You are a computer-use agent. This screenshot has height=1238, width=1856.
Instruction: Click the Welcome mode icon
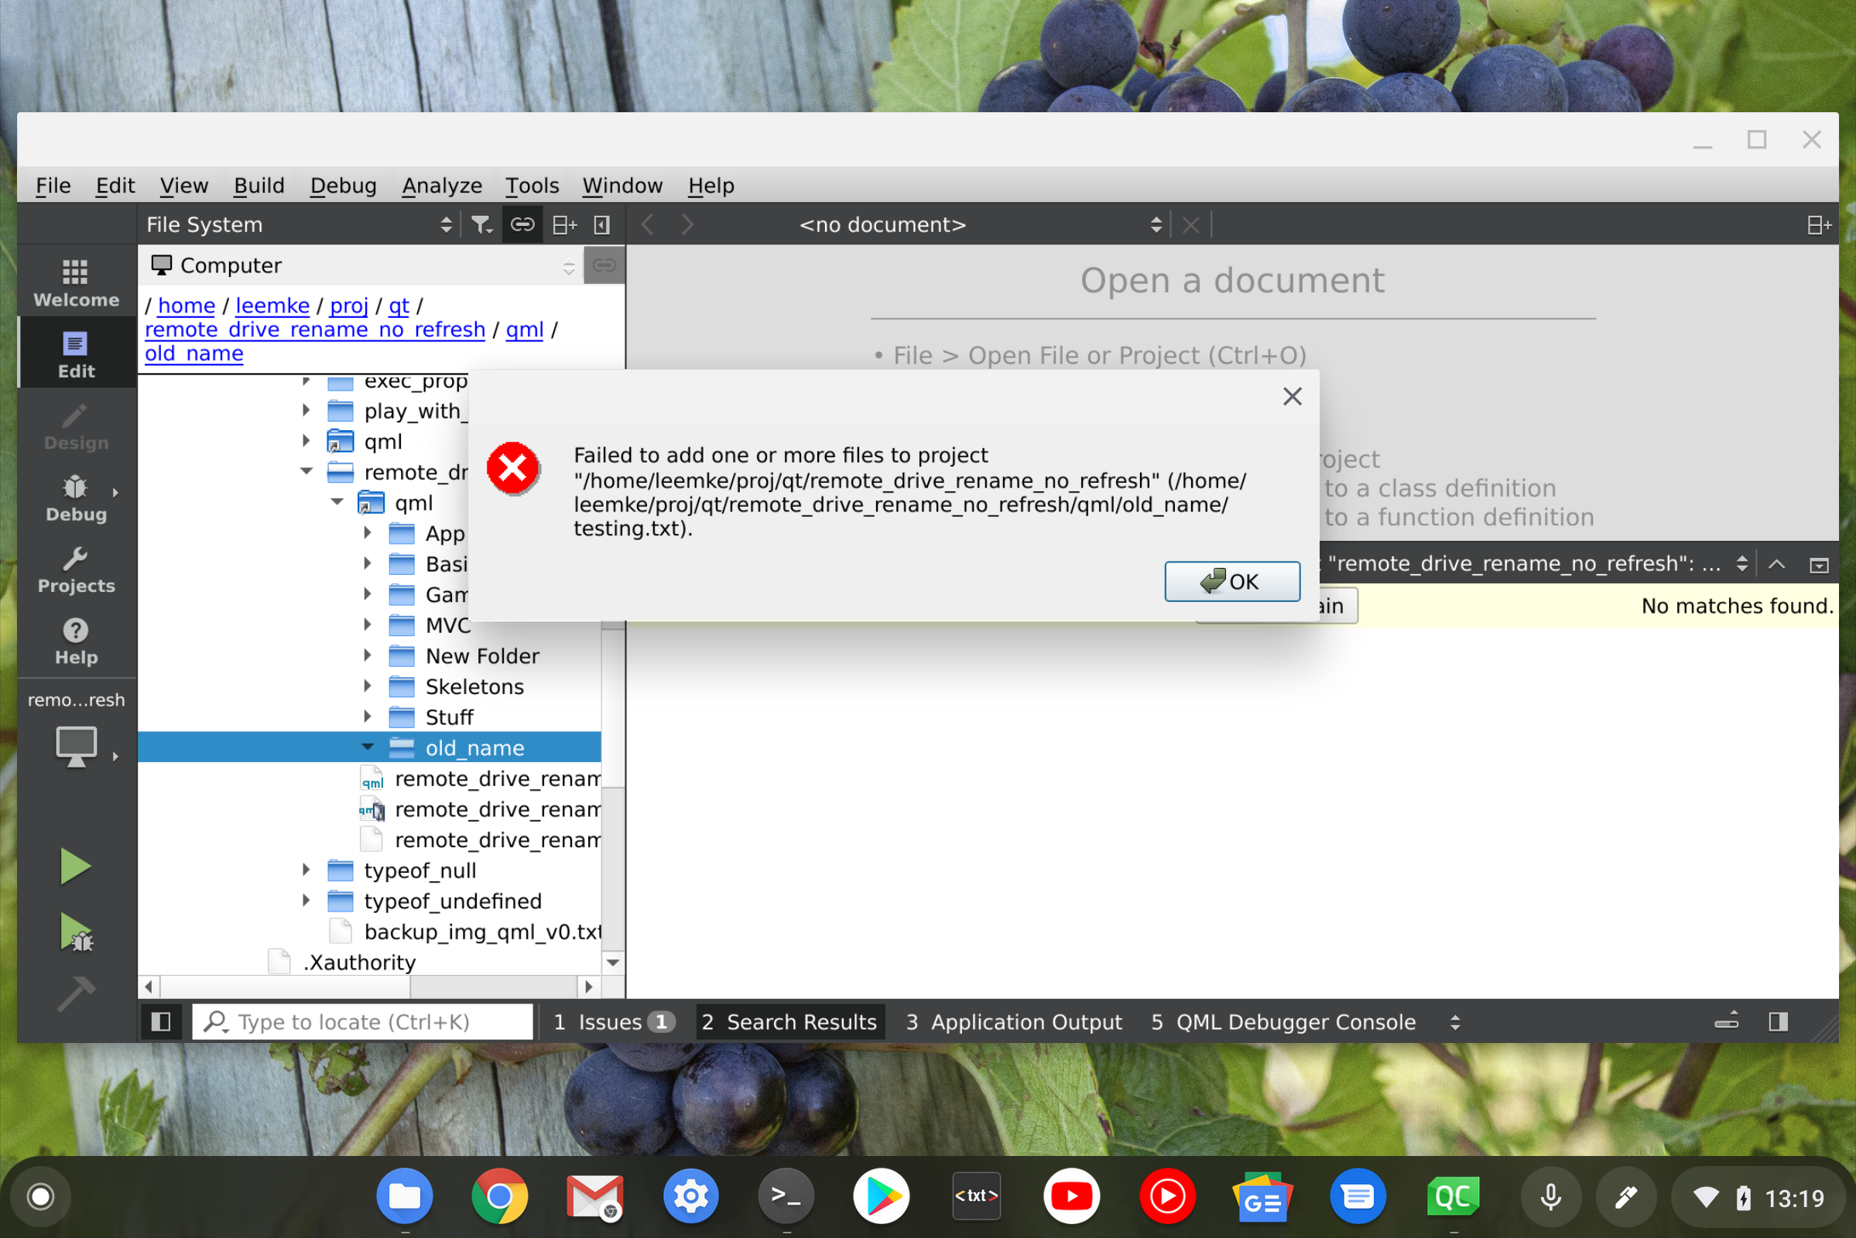point(75,282)
